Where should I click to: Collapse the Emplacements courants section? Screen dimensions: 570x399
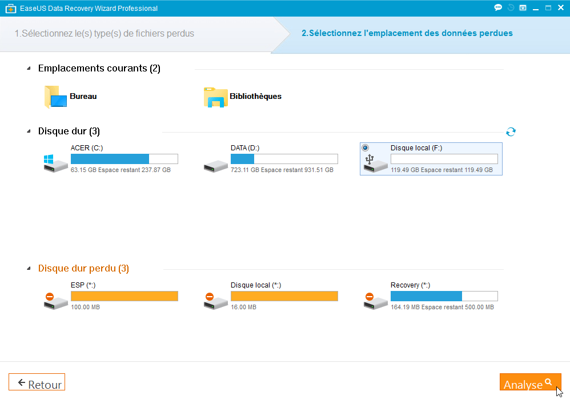(x=29, y=69)
